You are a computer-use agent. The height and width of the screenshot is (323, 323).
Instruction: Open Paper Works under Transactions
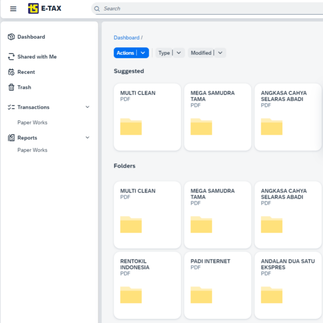pyautogui.click(x=32, y=123)
